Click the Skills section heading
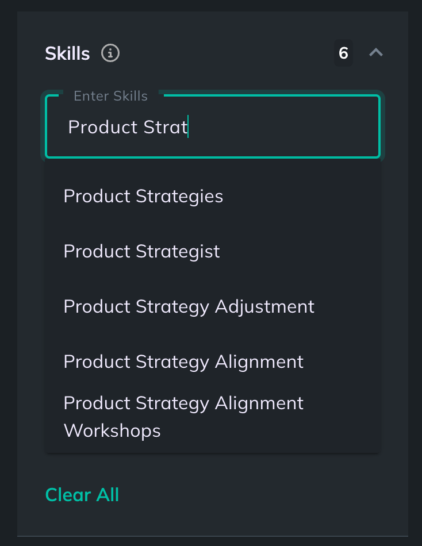Screen dimensions: 422x546 click(68, 53)
